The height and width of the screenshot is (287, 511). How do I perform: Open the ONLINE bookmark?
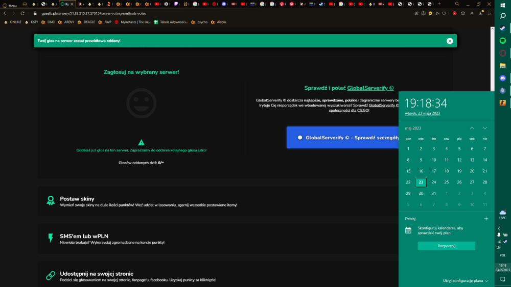click(x=13, y=22)
